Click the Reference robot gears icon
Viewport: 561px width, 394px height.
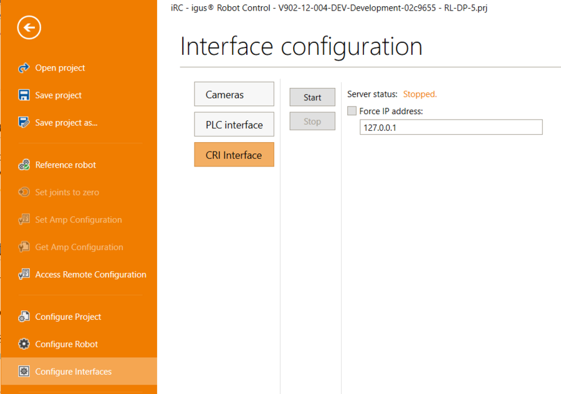tap(24, 165)
